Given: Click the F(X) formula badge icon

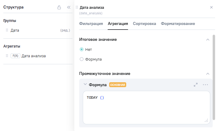Looking at the screenshot, I should [15, 56].
